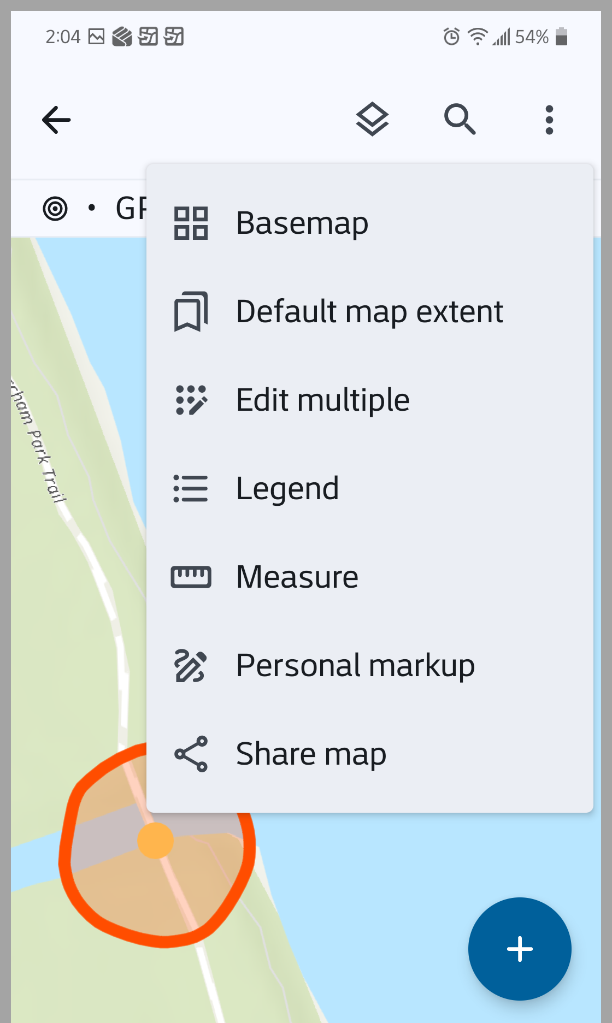Open Personal markup from the menu
The image size is (612, 1023).
tap(355, 665)
